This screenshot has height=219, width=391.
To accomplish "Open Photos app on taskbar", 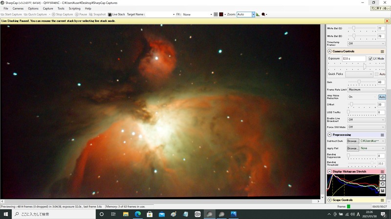I will [x=234, y=214].
